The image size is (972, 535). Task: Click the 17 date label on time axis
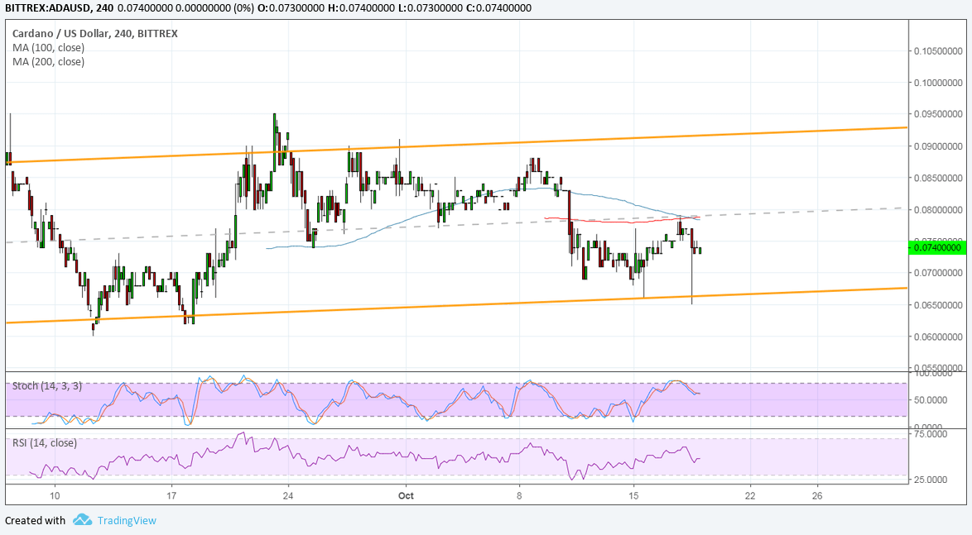point(171,495)
